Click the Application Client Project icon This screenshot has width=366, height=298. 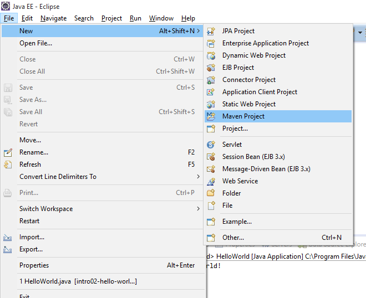[211, 92]
